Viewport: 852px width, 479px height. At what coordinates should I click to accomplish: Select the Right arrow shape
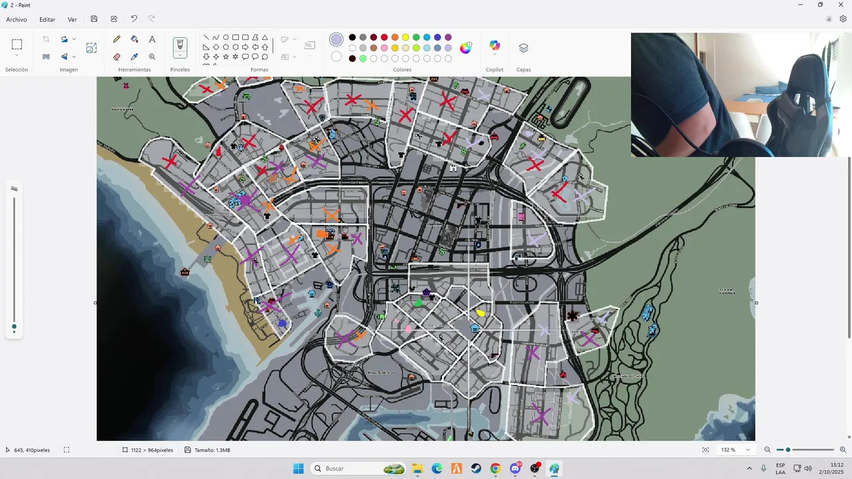[x=246, y=47]
